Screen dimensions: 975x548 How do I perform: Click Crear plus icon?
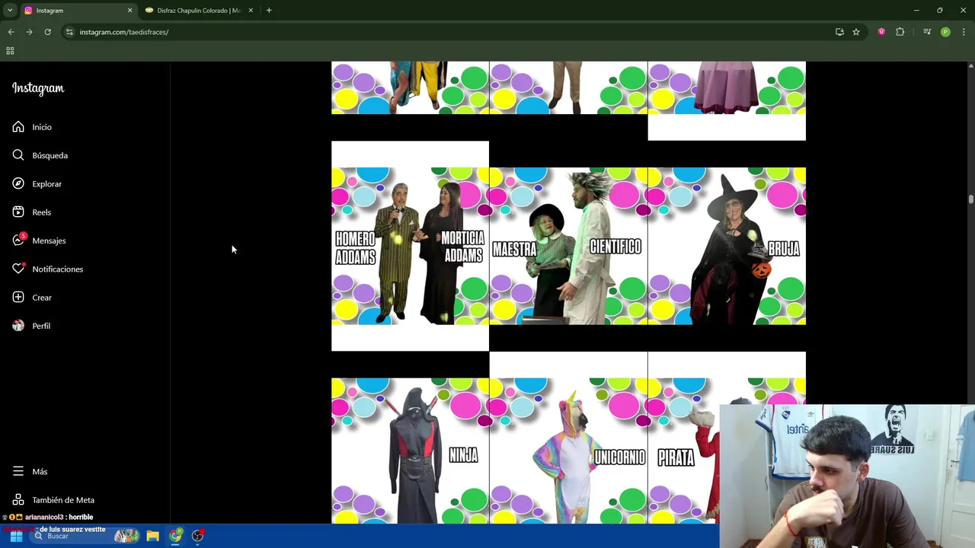(18, 298)
